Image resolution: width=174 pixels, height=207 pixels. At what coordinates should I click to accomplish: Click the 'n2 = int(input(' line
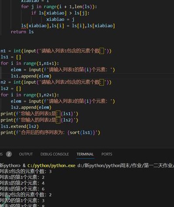click(x=56, y=83)
